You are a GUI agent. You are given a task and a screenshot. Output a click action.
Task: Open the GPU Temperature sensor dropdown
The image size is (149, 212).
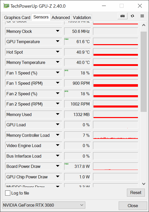pyautogui.click(x=58, y=41)
